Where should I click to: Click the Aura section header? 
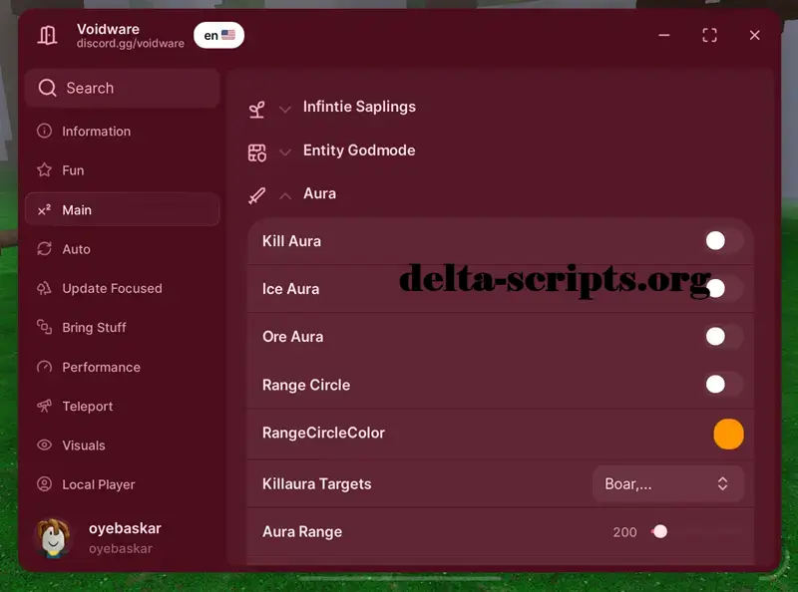tap(319, 193)
